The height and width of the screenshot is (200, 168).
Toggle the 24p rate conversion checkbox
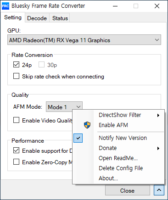click(x=16, y=65)
